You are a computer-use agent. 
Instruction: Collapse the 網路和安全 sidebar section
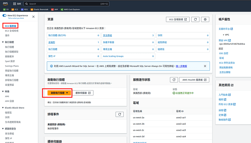click(x=3, y=129)
